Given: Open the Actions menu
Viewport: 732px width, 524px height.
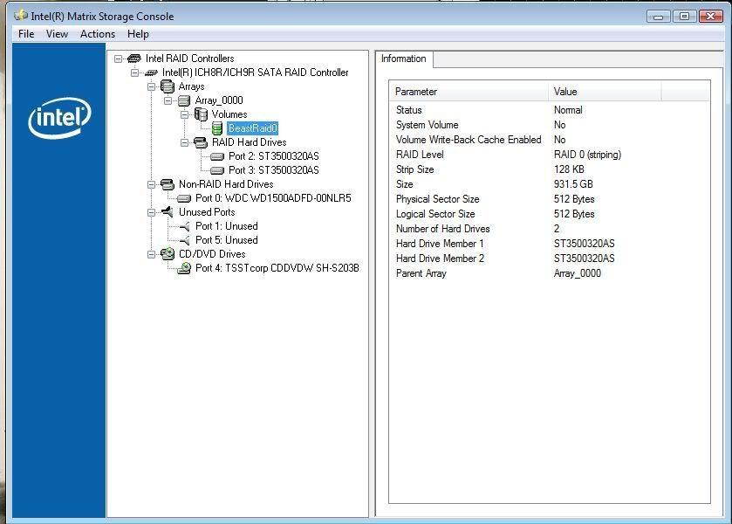Looking at the screenshot, I should [98, 34].
